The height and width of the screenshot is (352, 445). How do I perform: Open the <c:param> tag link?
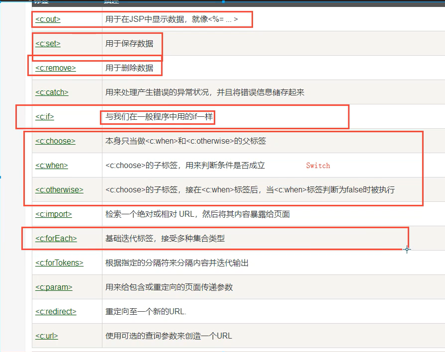point(54,287)
